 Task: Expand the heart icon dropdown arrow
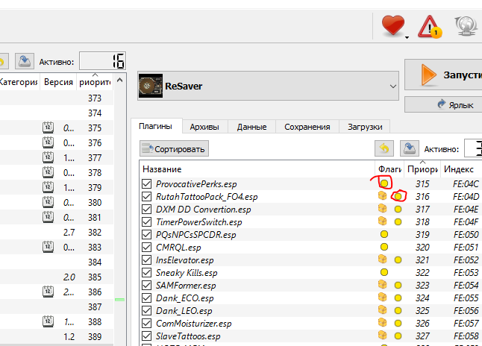[x=407, y=36]
